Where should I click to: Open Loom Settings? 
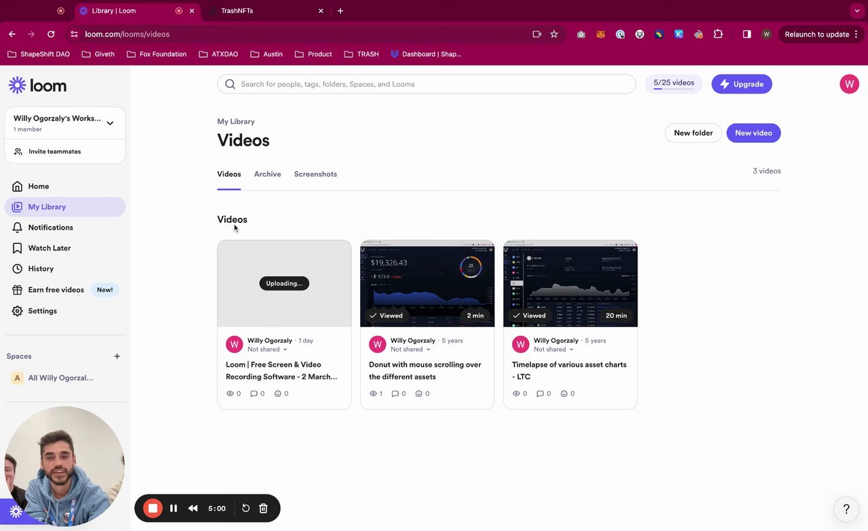[x=64, y=311]
